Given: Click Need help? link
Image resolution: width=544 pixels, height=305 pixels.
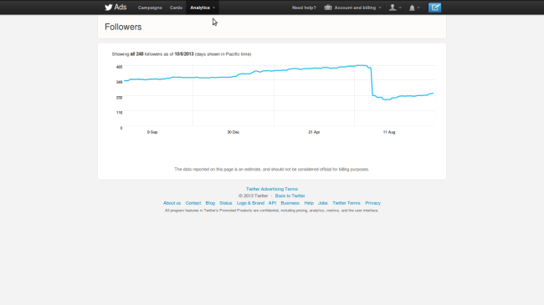Looking at the screenshot, I should click(304, 8).
